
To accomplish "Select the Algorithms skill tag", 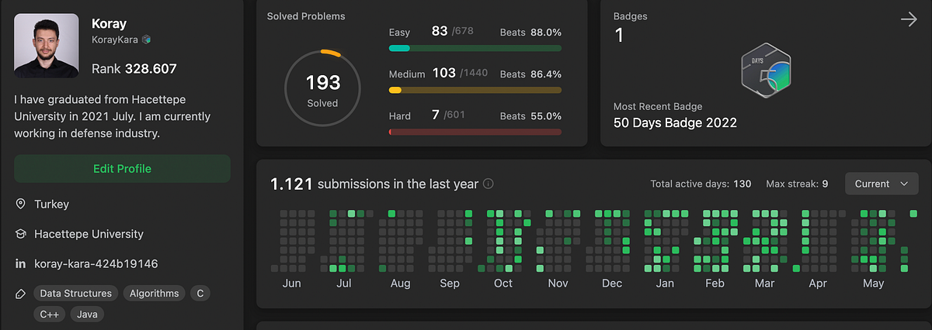I will pos(155,294).
